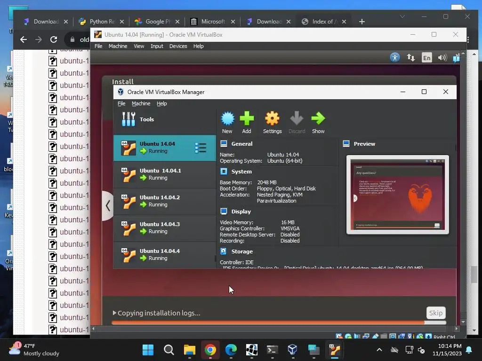Open weather widget showing 47°F
Image resolution: width=482 pixels, height=361 pixels.
coord(34,350)
